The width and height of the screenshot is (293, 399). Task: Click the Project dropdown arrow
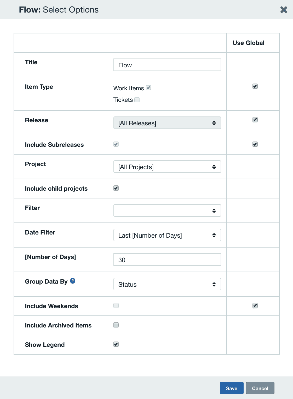coord(214,167)
